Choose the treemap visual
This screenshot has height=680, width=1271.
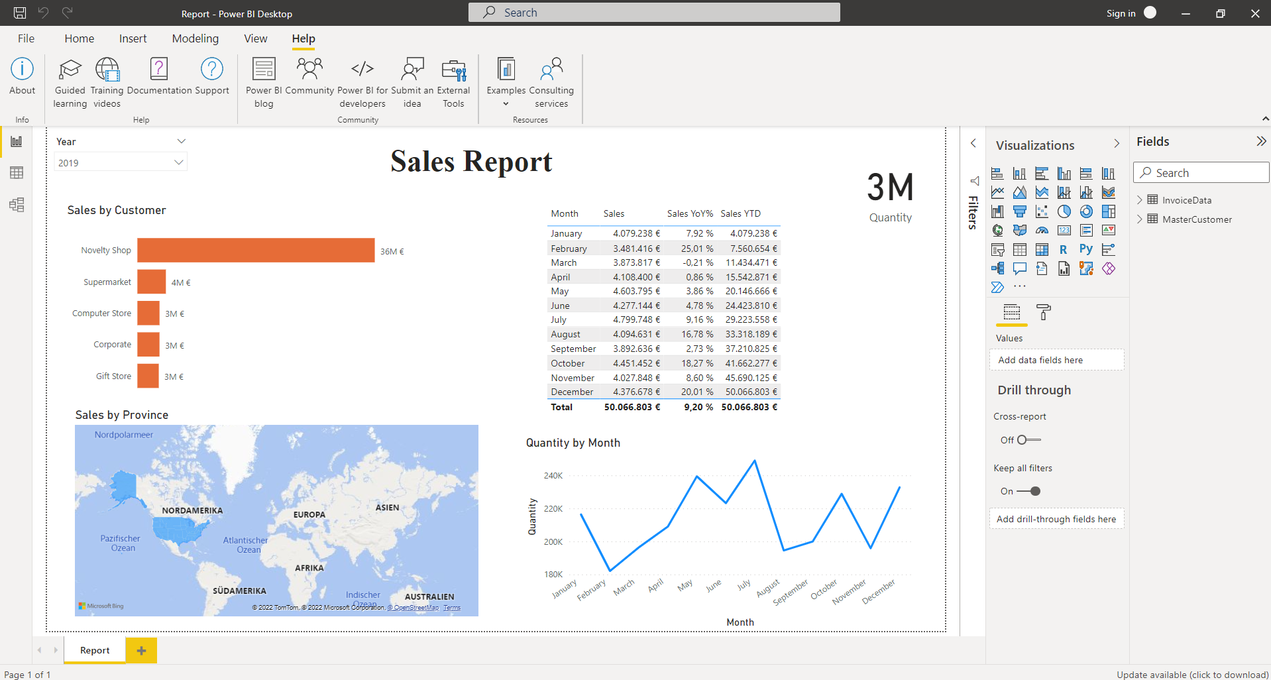(x=1109, y=211)
